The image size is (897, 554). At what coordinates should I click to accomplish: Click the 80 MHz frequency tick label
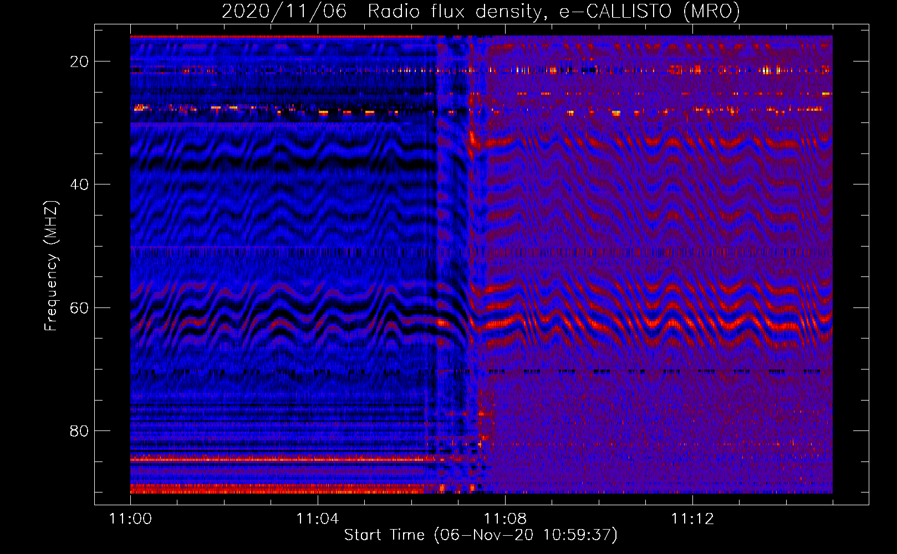[79, 431]
